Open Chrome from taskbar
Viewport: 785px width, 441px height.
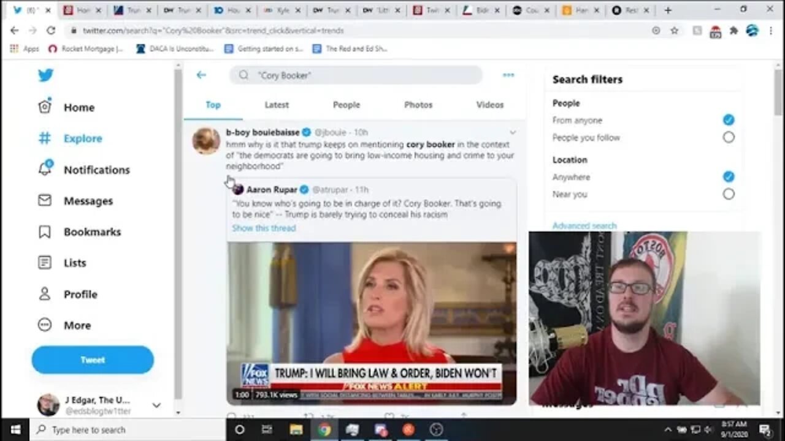[324, 429]
